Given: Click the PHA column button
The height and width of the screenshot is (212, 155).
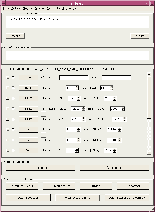Looking at the screenshot, I should click(29, 151).
